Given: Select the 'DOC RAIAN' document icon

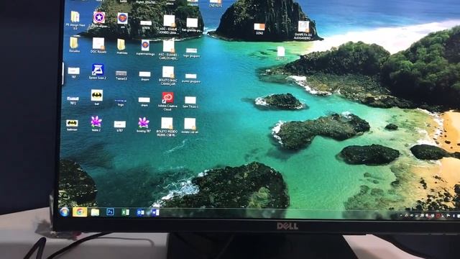Looking at the screenshot, I should (98, 45).
